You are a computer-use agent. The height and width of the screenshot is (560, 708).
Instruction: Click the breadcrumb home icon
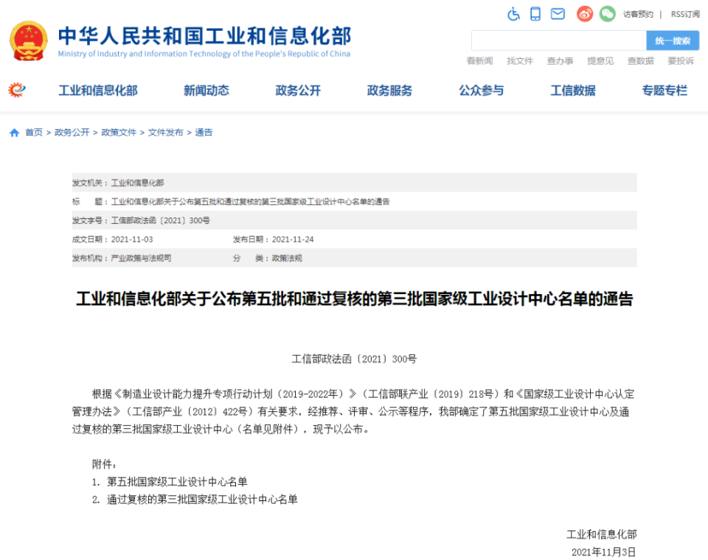pos(15,133)
